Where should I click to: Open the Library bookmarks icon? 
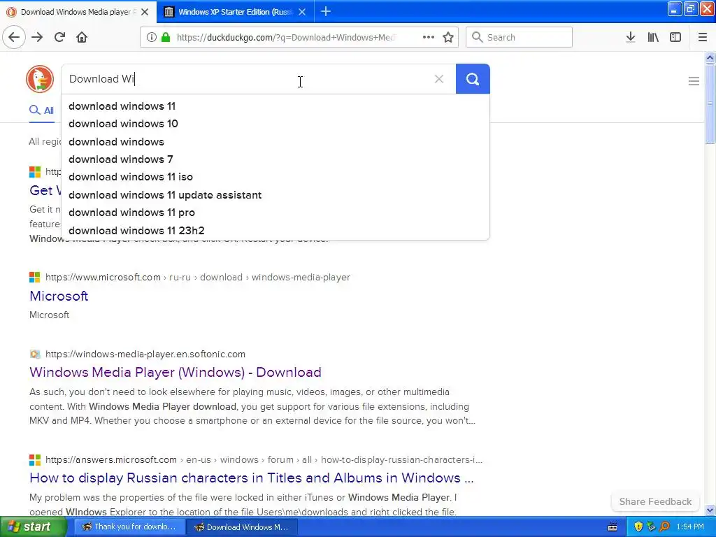(653, 37)
